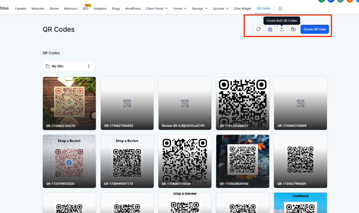Open QR code QR-1740663166805 card

click(300, 103)
